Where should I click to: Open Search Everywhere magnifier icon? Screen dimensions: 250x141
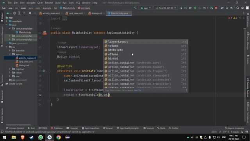pyautogui.click(x=238, y=8)
